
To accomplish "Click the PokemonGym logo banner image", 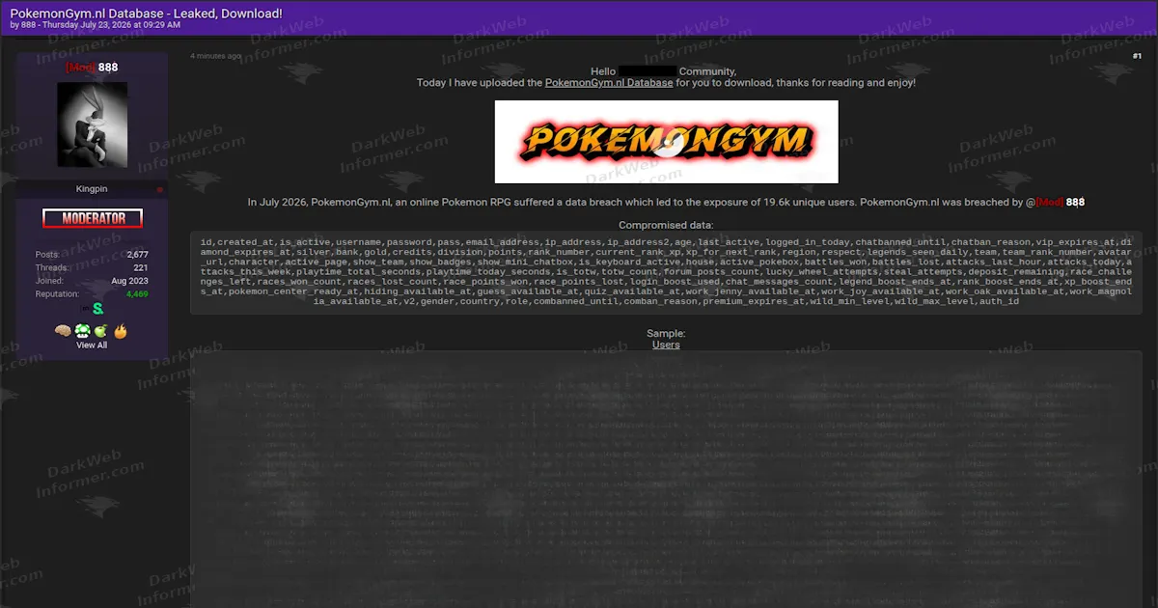I will (667, 142).
